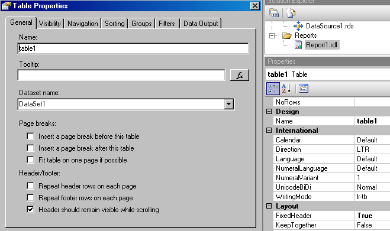Select the Reports folder label
This screenshot has height=231, width=390.
(306, 35)
